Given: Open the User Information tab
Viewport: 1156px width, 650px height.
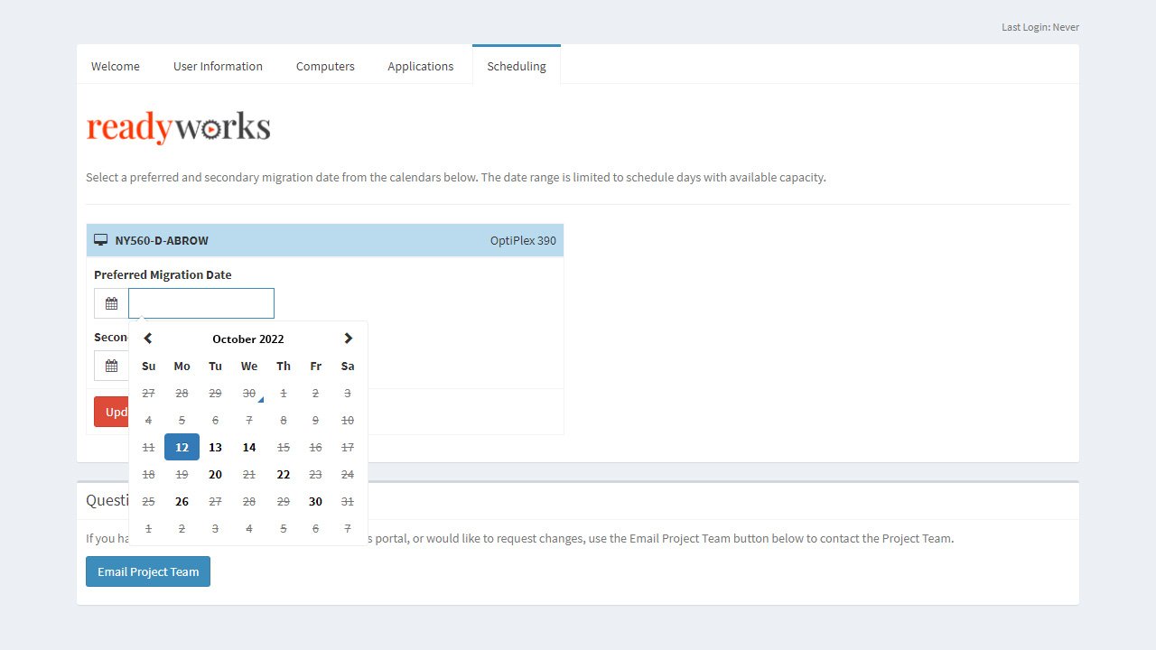Looking at the screenshot, I should tap(218, 65).
